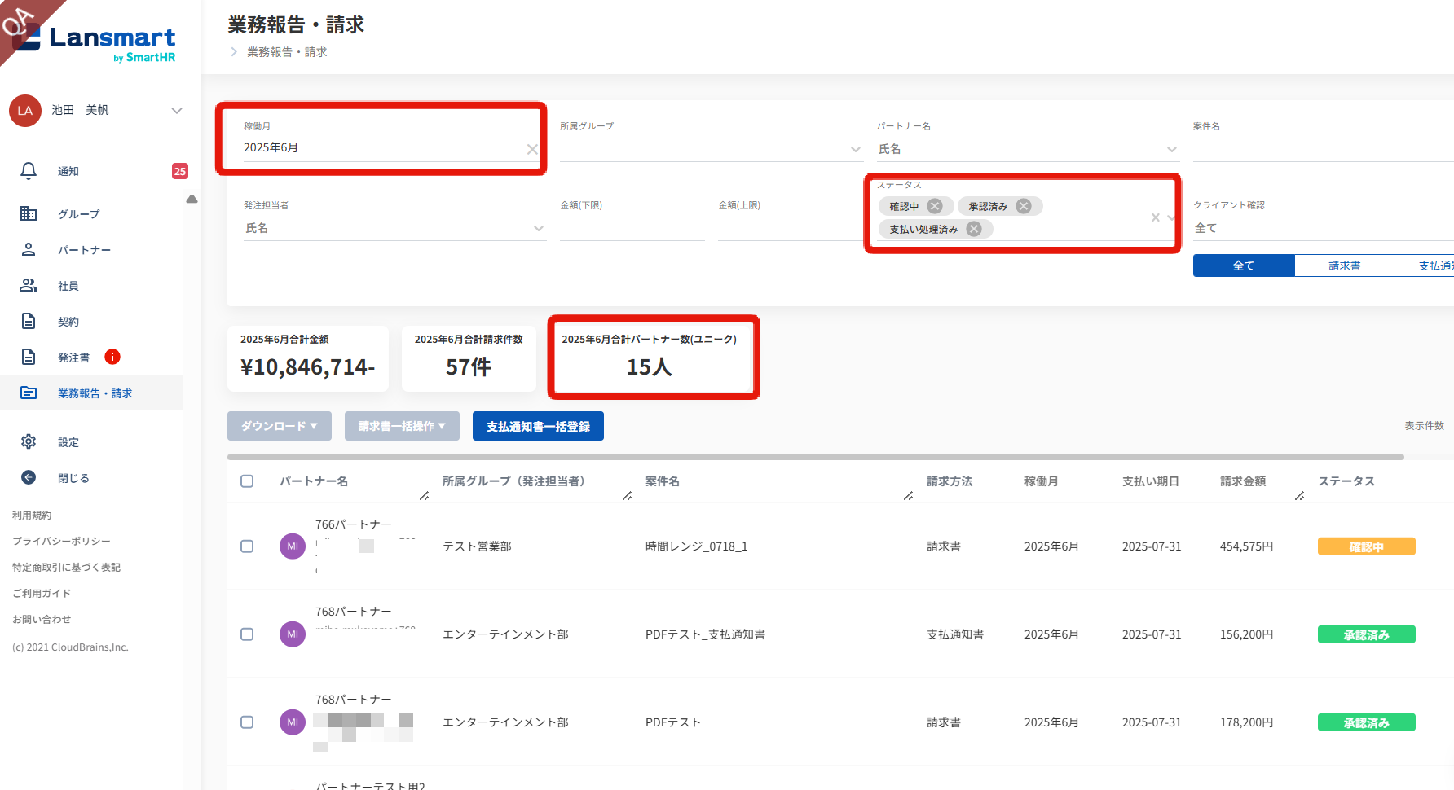This screenshot has width=1454, height=790.
Task: Click the red alert badge beside 発注書
Action: 112,357
